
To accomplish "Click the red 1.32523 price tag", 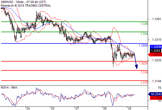I will coord(155,54).
